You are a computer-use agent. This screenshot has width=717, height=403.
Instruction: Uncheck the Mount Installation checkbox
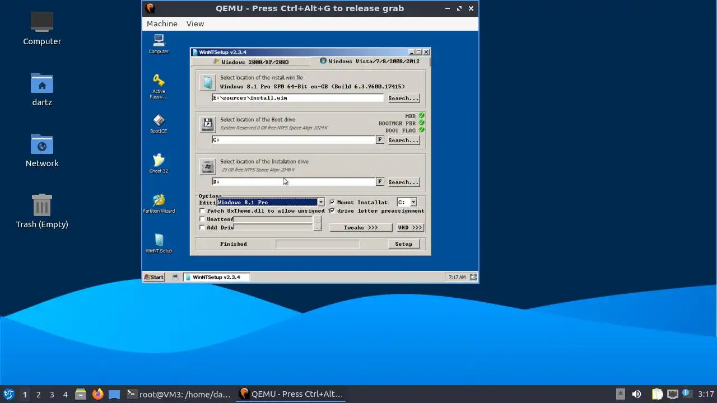coord(332,202)
